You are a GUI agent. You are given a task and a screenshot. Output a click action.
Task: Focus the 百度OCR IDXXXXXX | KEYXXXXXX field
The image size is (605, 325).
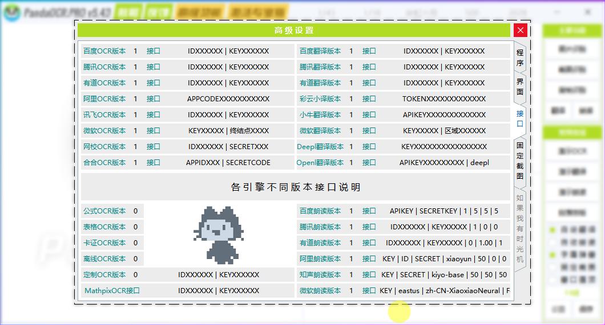point(228,51)
